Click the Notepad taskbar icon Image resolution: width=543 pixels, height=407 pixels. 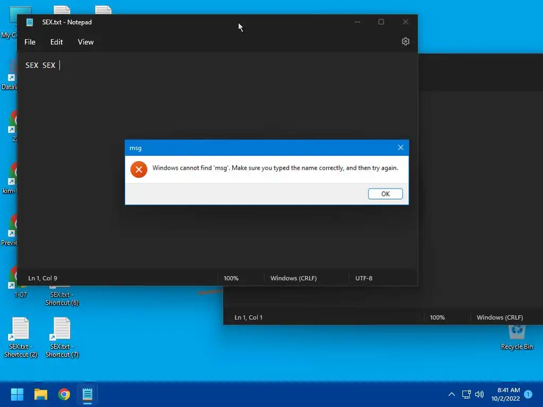click(x=87, y=394)
